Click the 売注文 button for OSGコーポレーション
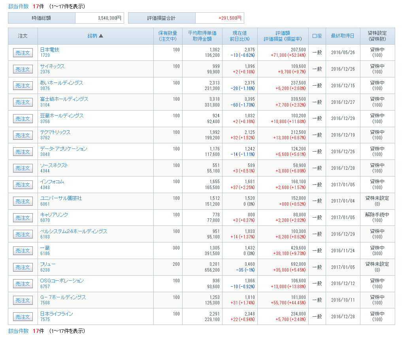The height and width of the screenshot is (338, 411). click(23, 284)
